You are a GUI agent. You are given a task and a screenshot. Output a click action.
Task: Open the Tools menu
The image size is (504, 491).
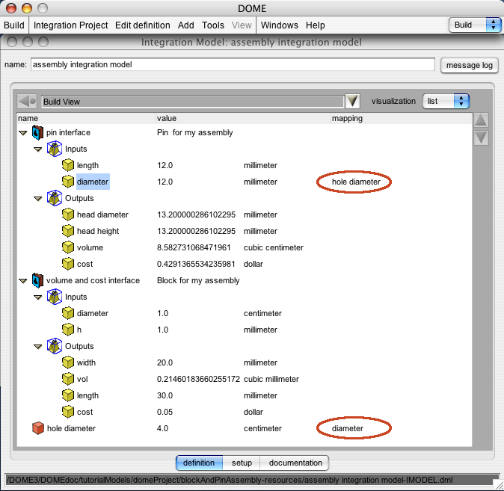tap(213, 25)
